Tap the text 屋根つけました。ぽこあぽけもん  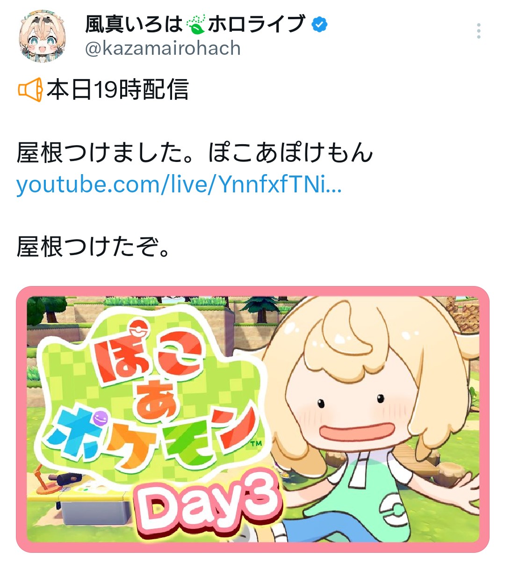pos(195,153)
